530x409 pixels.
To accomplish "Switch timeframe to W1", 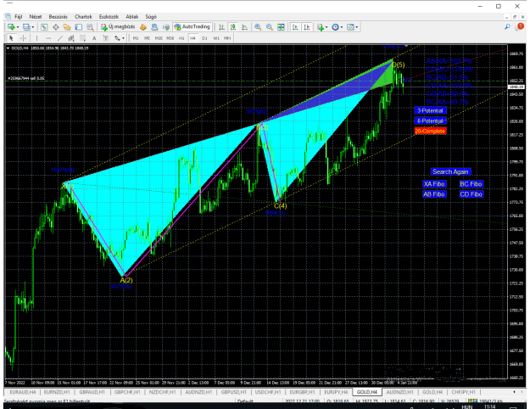I will coord(216,38).
